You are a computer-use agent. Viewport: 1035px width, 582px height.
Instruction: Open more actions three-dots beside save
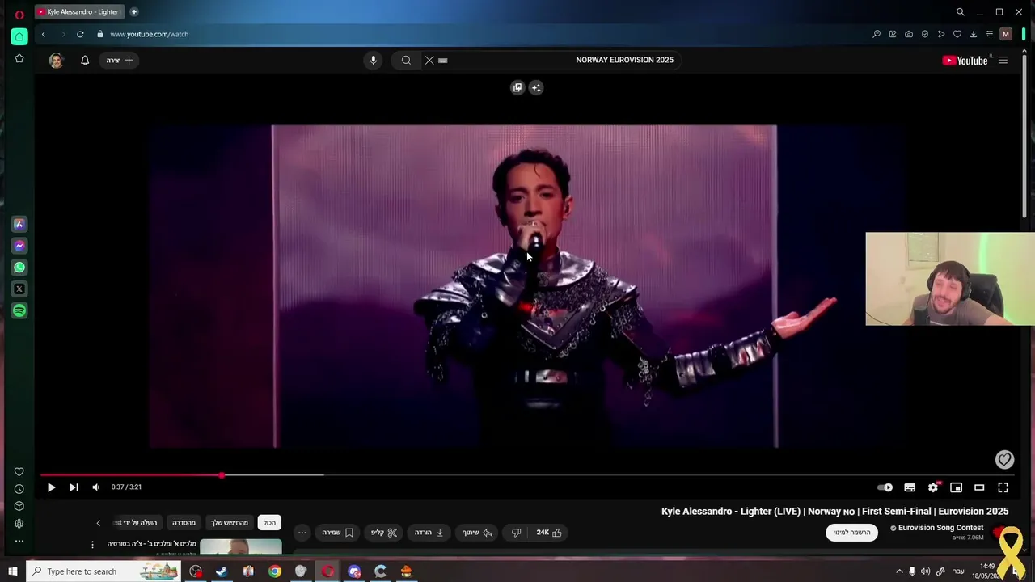pos(302,533)
